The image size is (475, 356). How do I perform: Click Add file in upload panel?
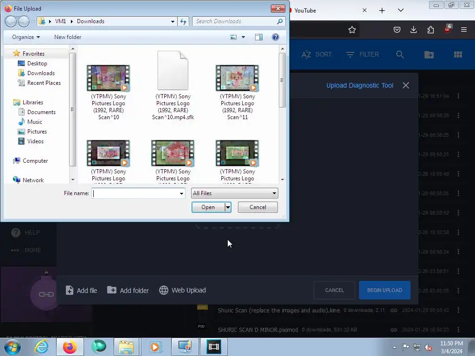(81, 290)
